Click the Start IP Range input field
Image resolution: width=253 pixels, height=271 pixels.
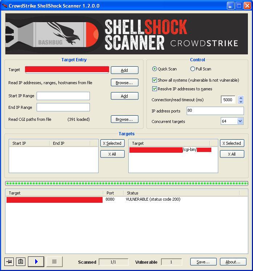pos(63,96)
